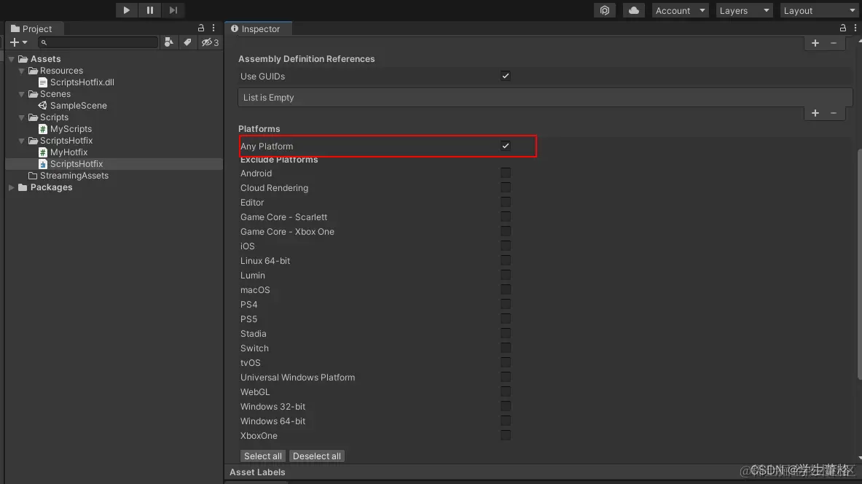Toggle the PS4 checkbox
Image resolution: width=862 pixels, height=484 pixels.
pyautogui.click(x=506, y=304)
